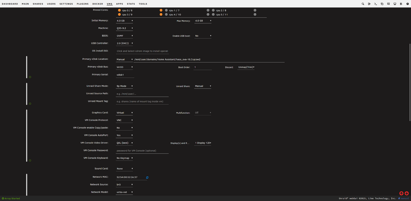The width and height of the screenshot is (411, 201).
Task: Open the Graphics Card Virtual dropdown
Action: [125, 113]
